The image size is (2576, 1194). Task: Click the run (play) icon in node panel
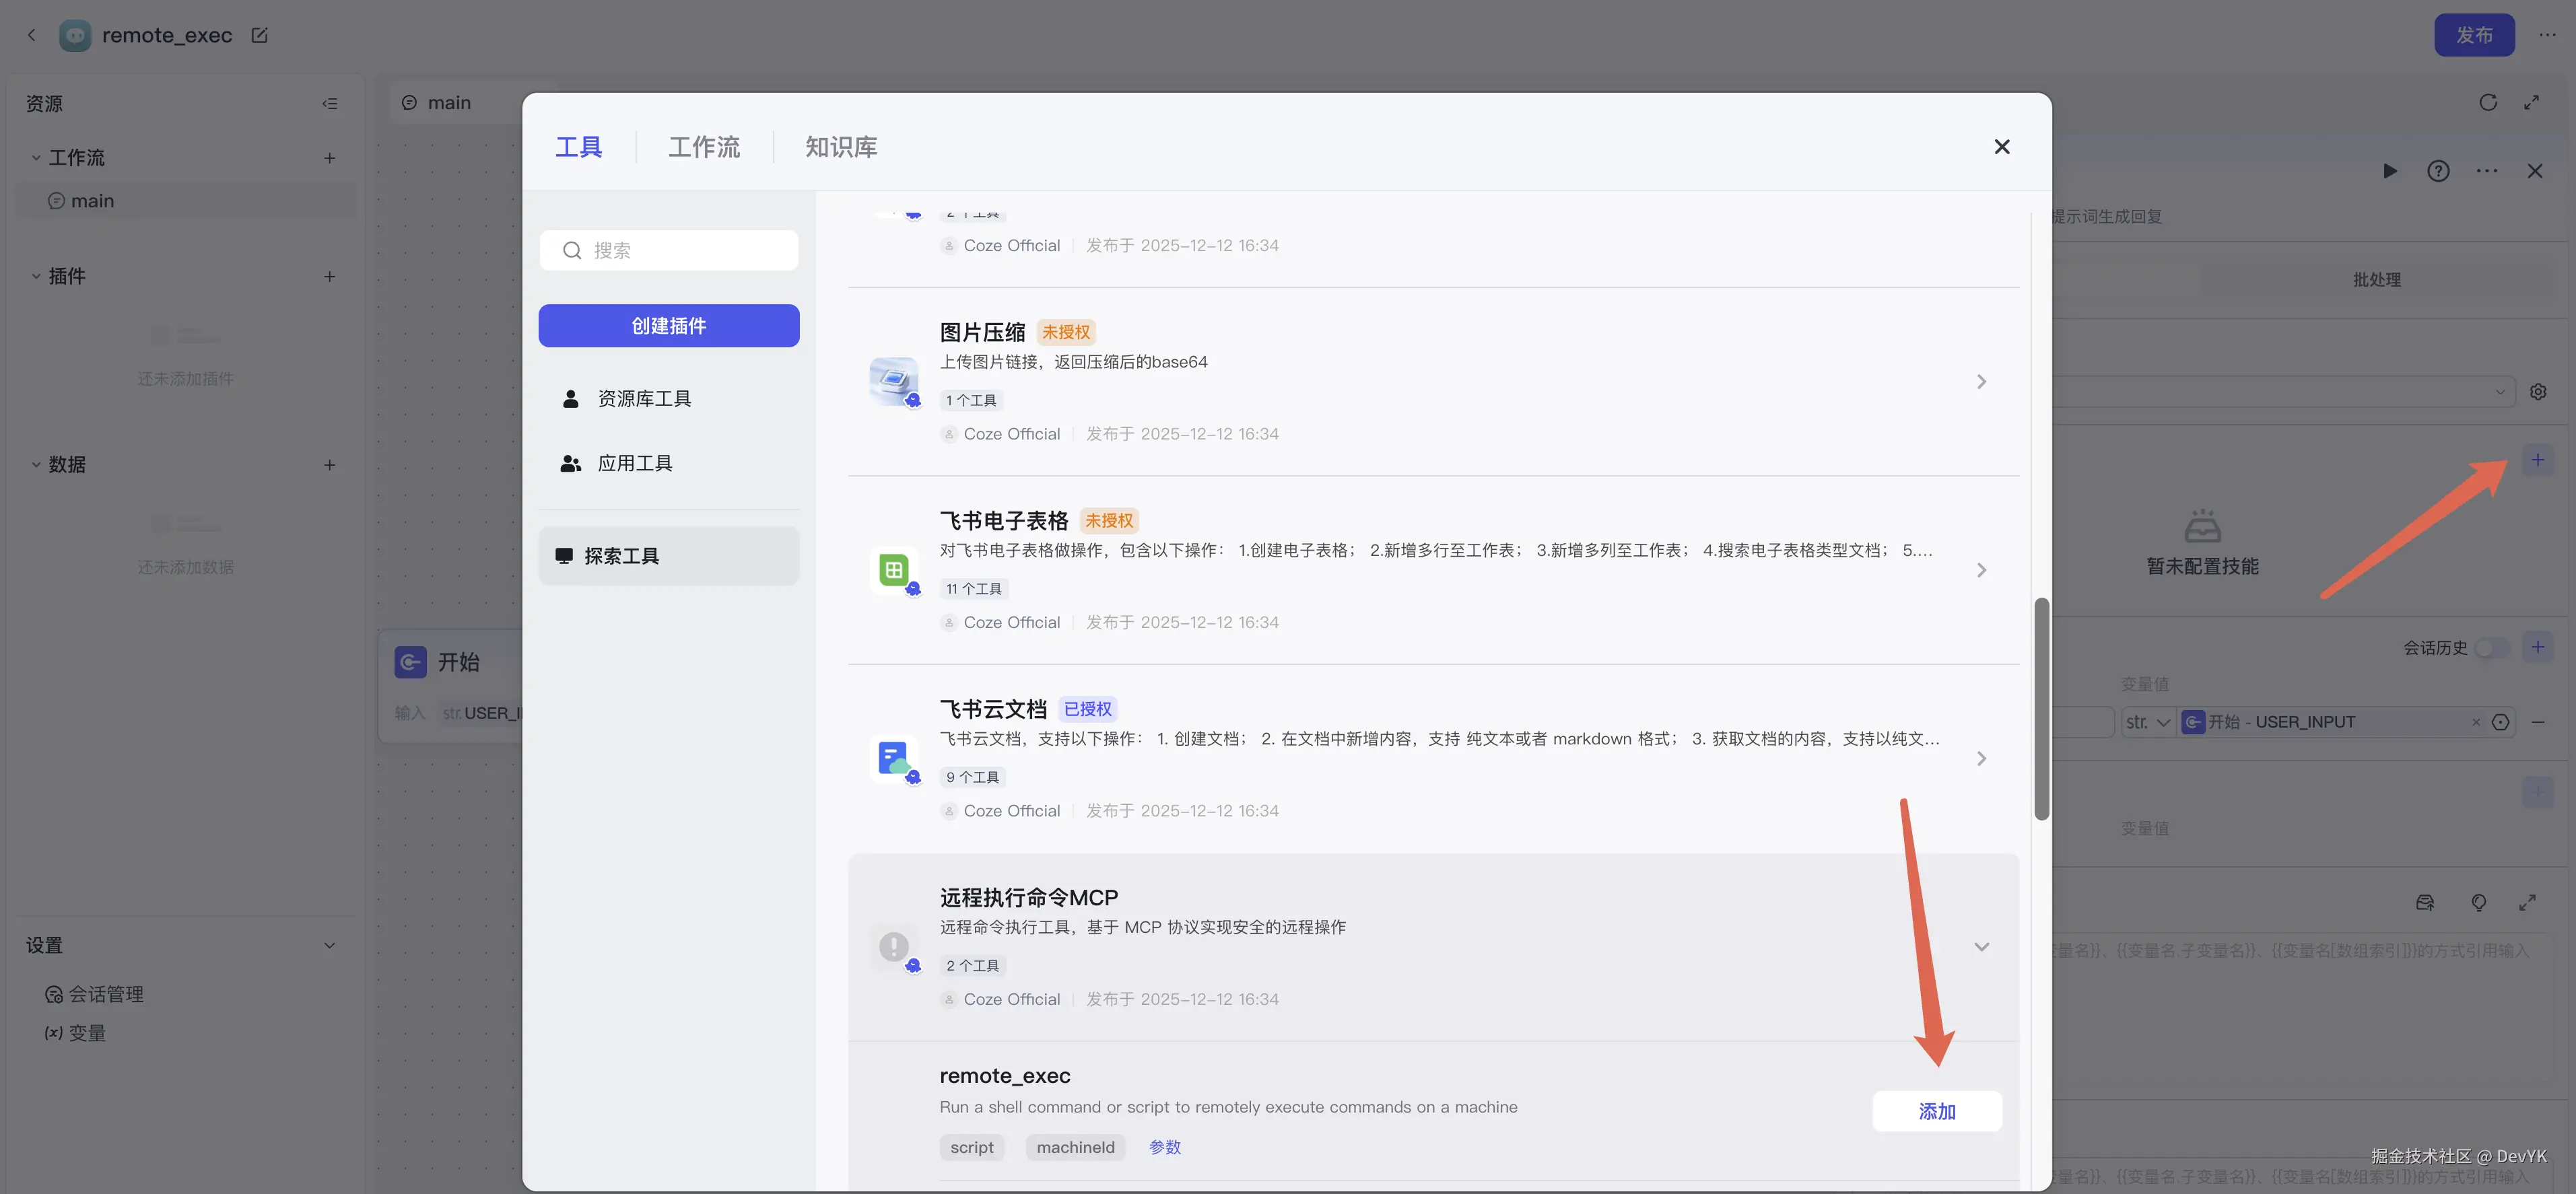coord(2390,171)
